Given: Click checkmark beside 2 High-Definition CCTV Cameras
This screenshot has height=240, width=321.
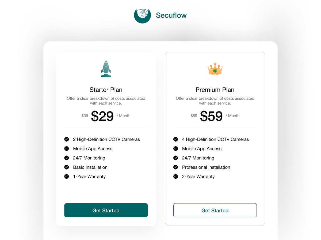Looking at the screenshot, I should coord(67,139).
